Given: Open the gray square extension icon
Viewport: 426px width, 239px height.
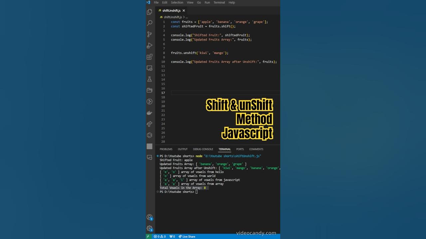Looking at the screenshot, I should (x=149, y=146).
